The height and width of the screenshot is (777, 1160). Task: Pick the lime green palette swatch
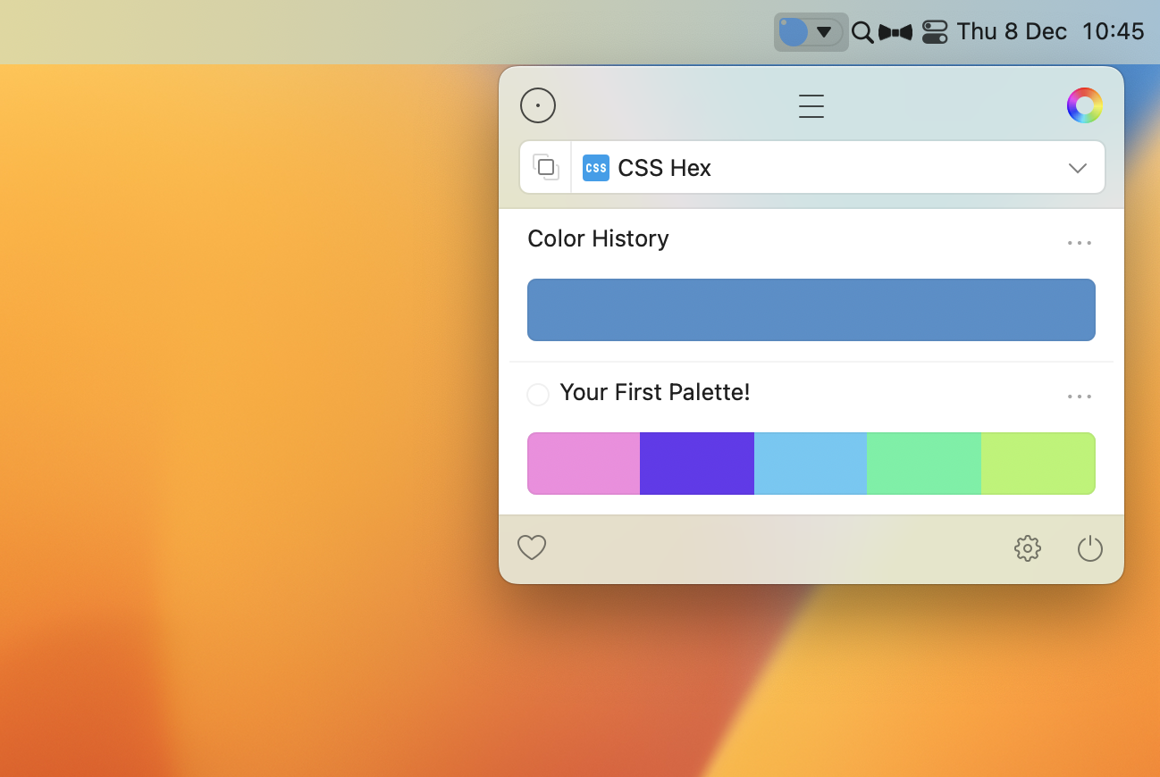(1038, 464)
